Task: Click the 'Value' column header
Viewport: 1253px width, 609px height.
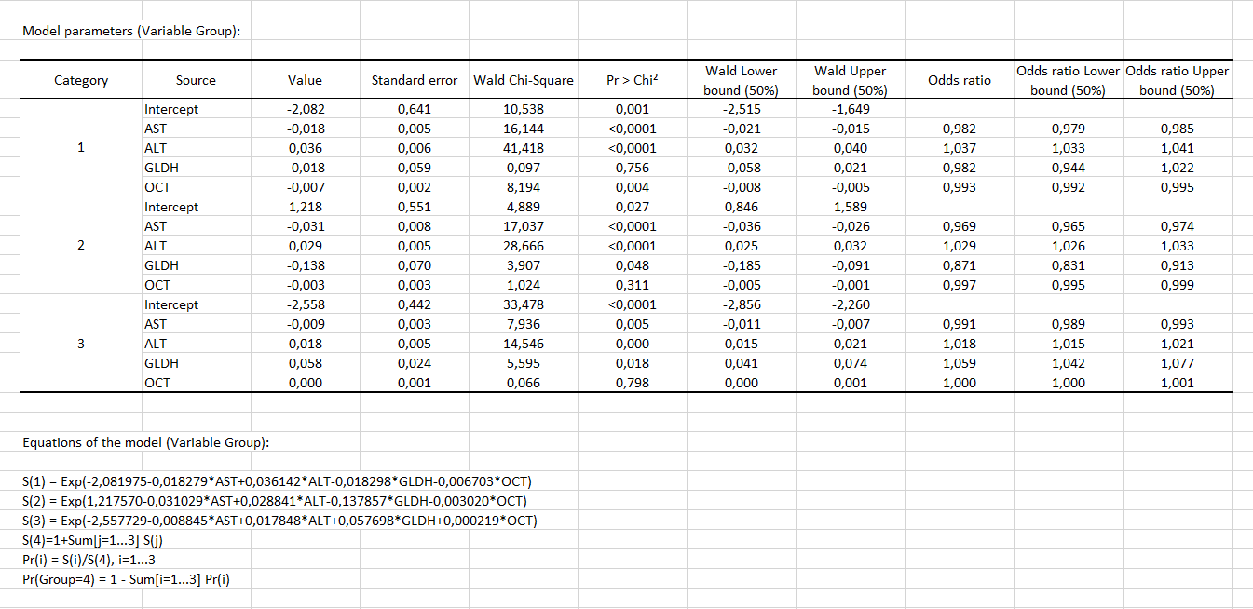Action: (x=306, y=81)
